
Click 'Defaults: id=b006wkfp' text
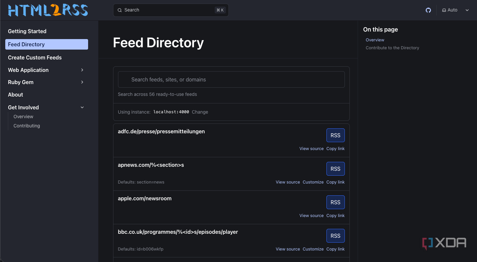(x=141, y=249)
